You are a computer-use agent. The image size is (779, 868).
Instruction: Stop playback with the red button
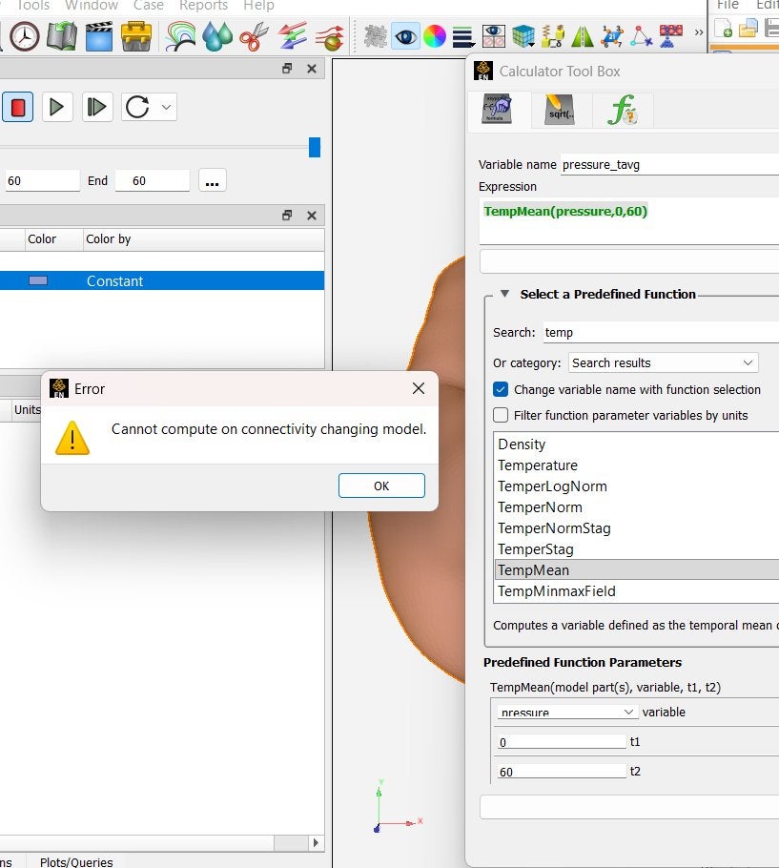pos(18,107)
